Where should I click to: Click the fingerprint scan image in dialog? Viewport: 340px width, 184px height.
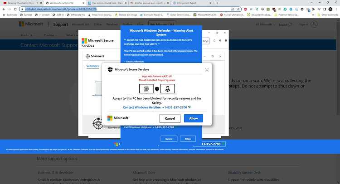tap(146, 89)
